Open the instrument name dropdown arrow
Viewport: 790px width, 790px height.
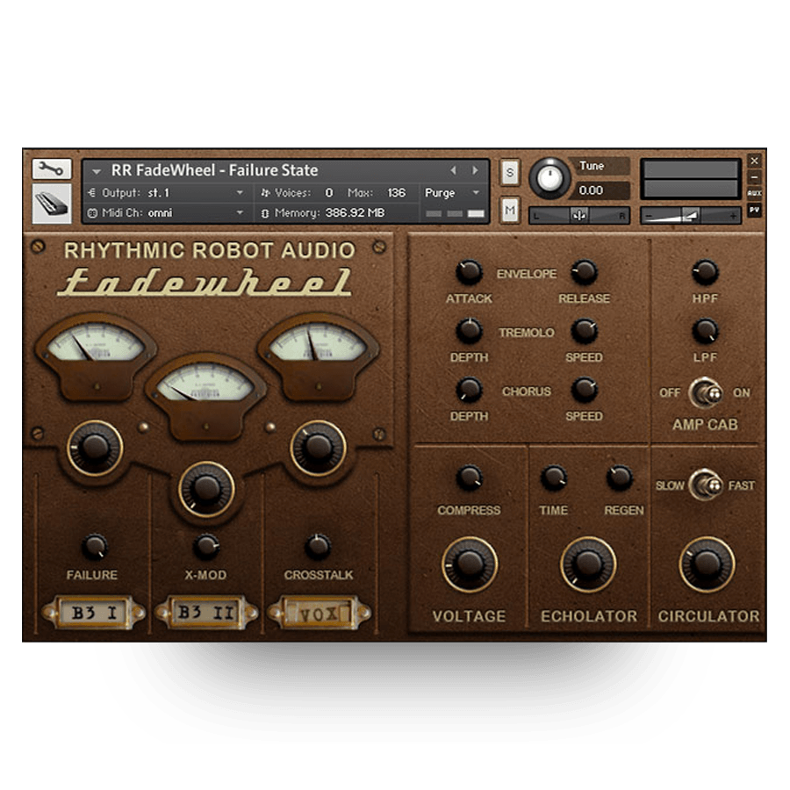coord(97,172)
